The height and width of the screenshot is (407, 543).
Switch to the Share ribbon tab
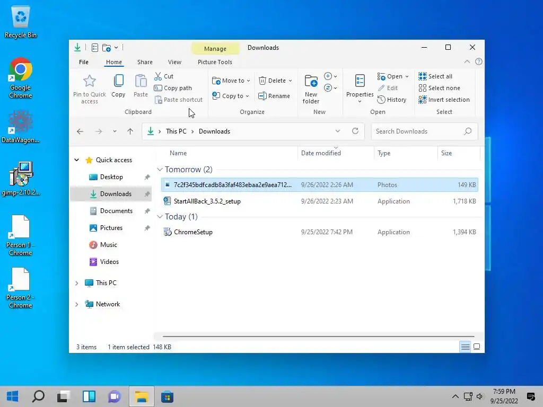(x=145, y=62)
